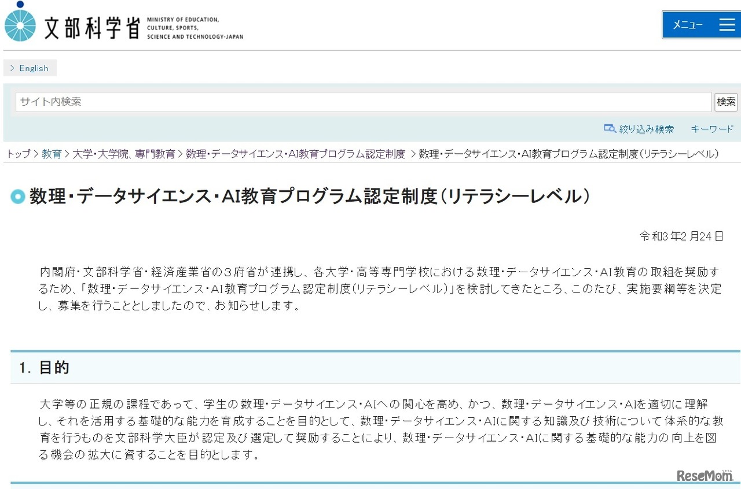Click the blue bullet icon beside the page title
The image size is (741, 489).
pos(17,197)
